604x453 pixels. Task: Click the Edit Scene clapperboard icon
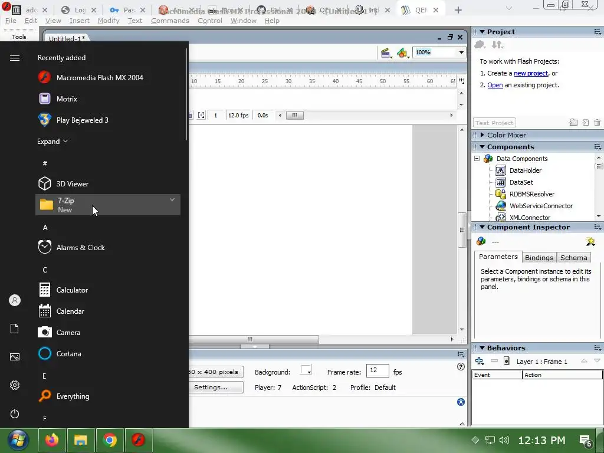[386, 52]
